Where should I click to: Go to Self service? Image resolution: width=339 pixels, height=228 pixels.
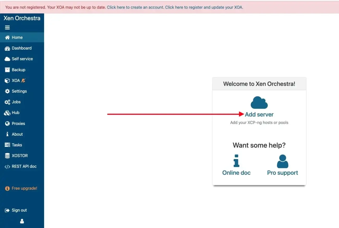point(22,59)
